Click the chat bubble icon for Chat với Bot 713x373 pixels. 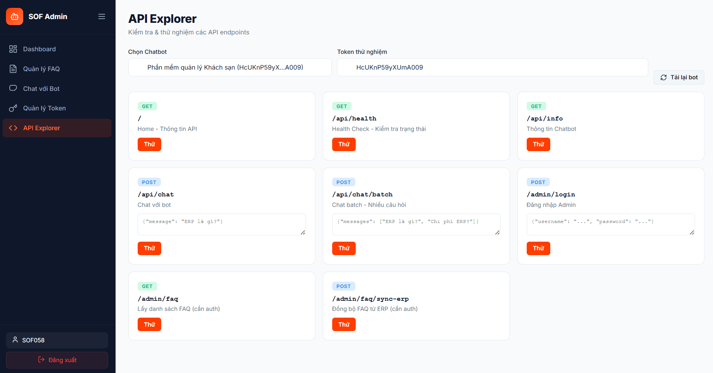click(13, 88)
